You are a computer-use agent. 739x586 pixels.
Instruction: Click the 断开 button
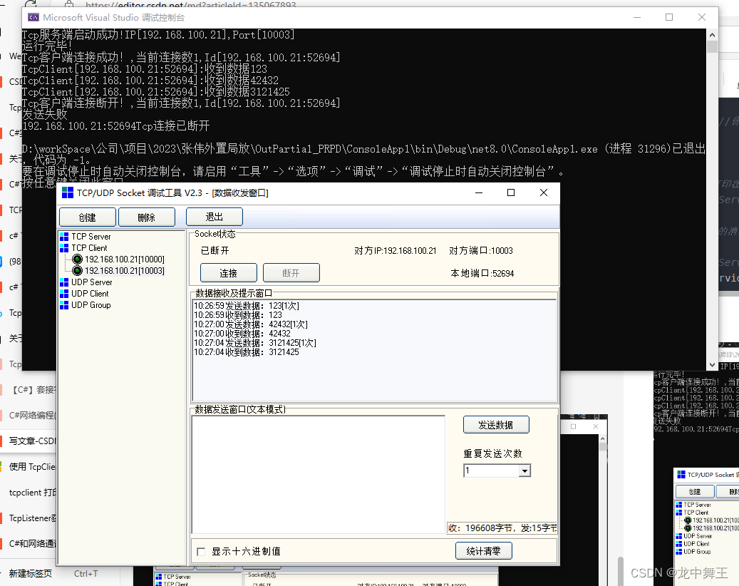(291, 273)
